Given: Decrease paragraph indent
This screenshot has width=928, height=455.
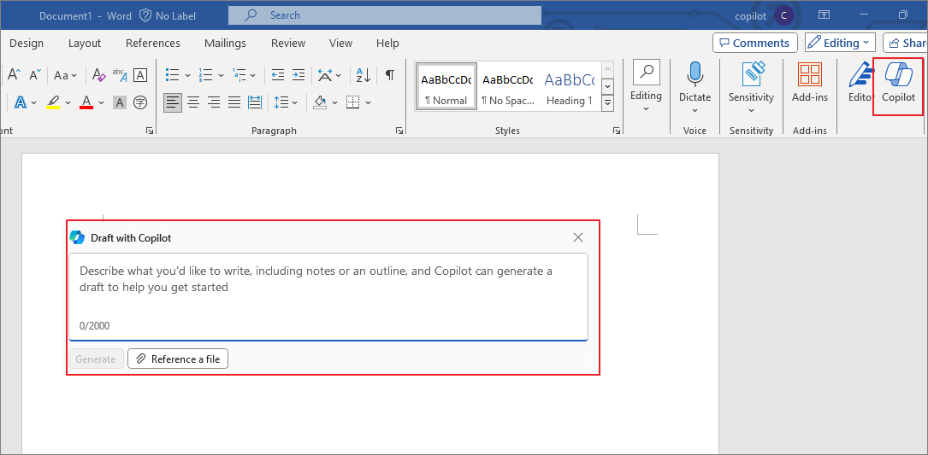Looking at the screenshot, I should [278, 75].
